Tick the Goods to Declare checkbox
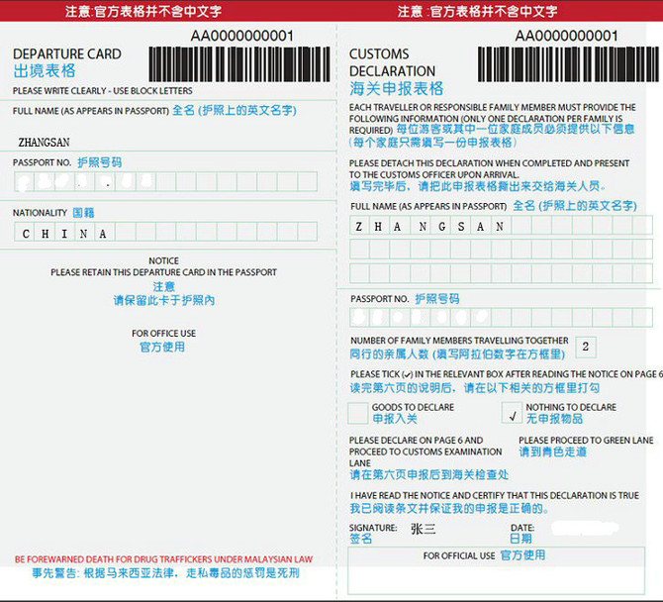The image size is (663, 602). (x=357, y=413)
